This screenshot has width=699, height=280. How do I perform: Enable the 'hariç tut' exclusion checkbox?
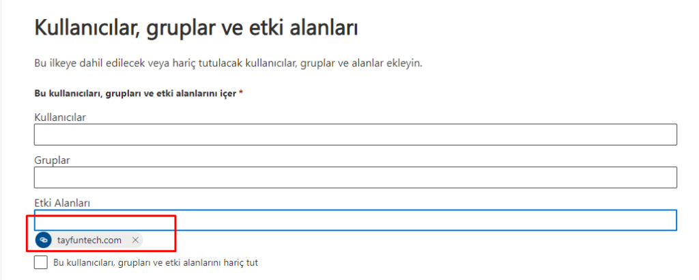pos(40,262)
